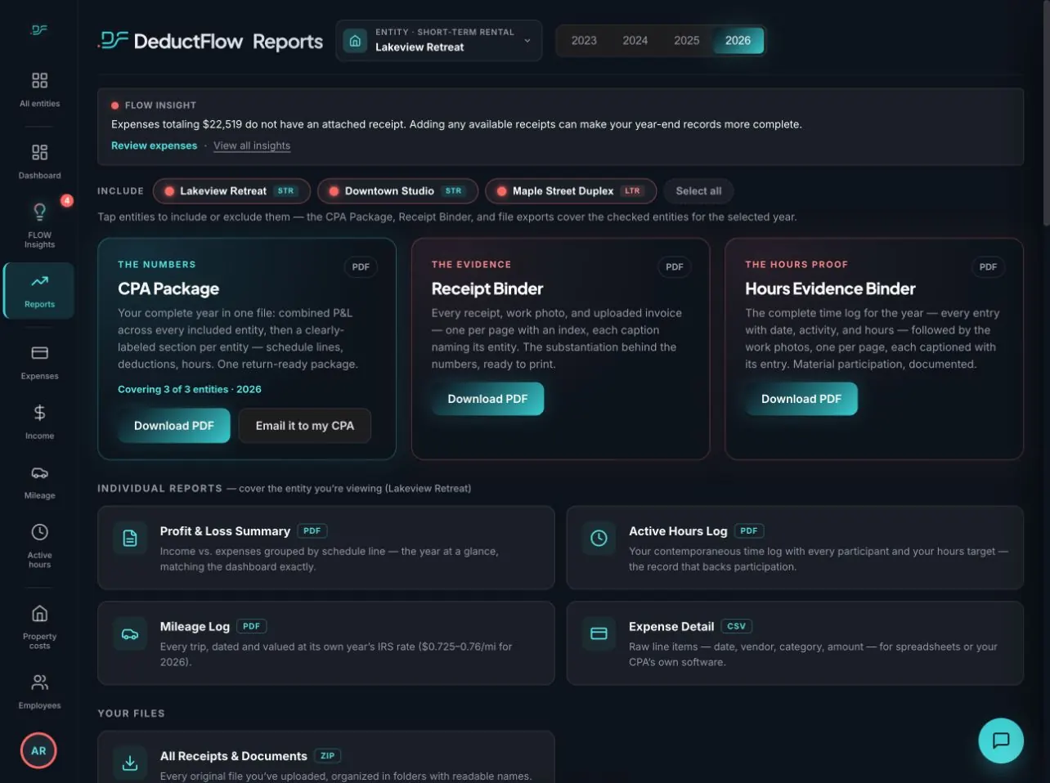
Task: Click the DeductFlow logo in sidebar
Action: click(39, 30)
